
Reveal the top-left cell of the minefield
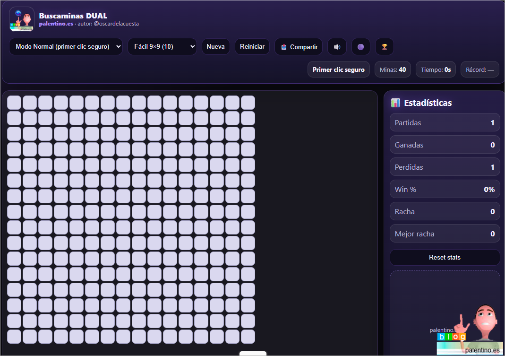pos(14,103)
